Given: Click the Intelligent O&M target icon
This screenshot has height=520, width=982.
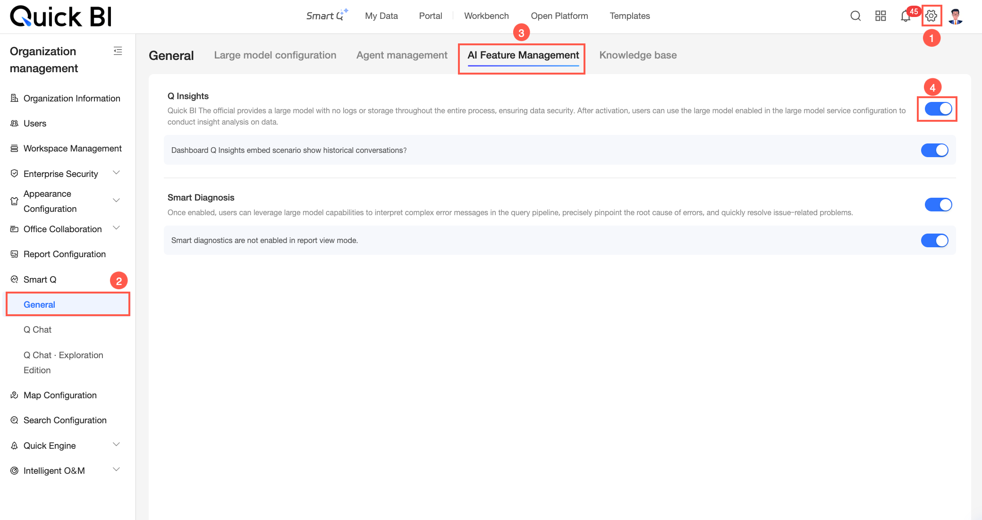Looking at the screenshot, I should pyautogui.click(x=15, y=471).
